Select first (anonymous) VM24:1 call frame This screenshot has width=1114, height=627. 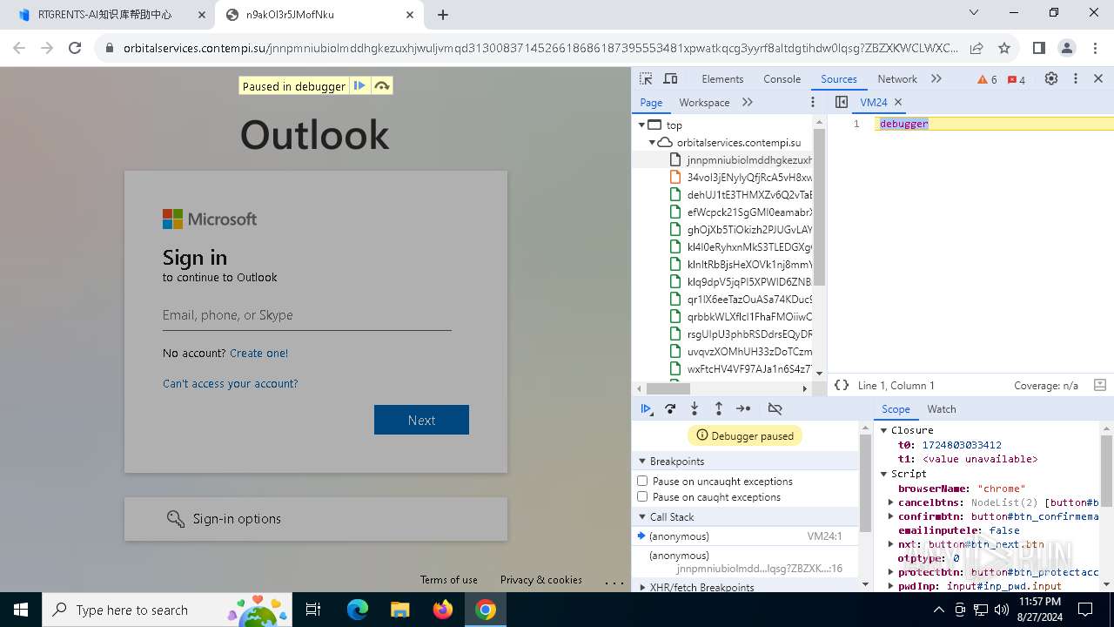click(x=745, y=536)
